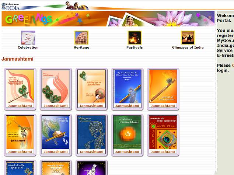Select the dark blue card with flute
The image size is (234, 175).
(127, 88)
